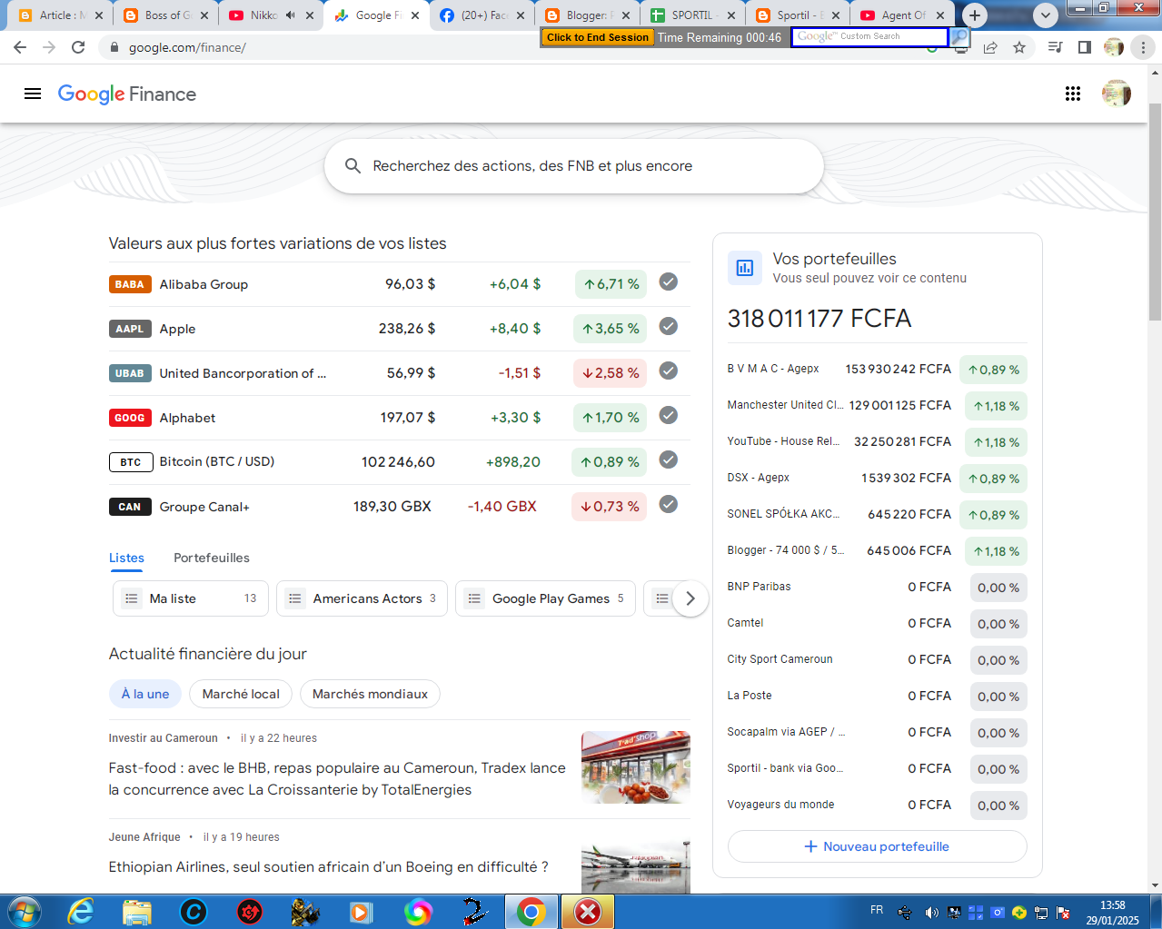The width and height of the screenshot is (1162, 929).
Task: Open the Camtel portfolio row
Action: (x=878, y=624)
